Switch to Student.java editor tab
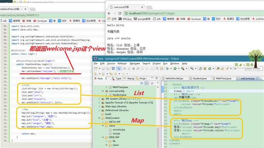 click(198, 78)
